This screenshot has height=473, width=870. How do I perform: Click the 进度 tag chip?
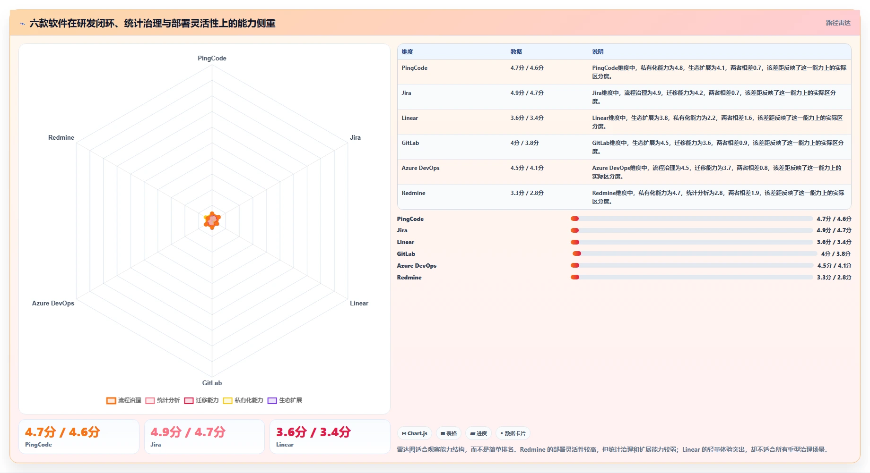pyautogui.click(x=478, y=433)
